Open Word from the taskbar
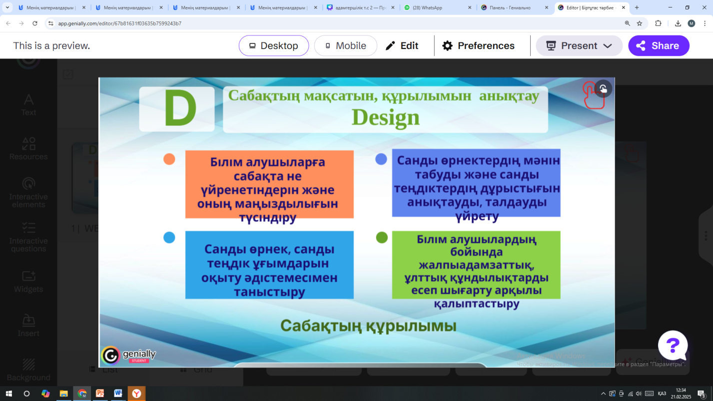This screenshot has height=401, width=713. pyautogui.click(x=118, y=394)
